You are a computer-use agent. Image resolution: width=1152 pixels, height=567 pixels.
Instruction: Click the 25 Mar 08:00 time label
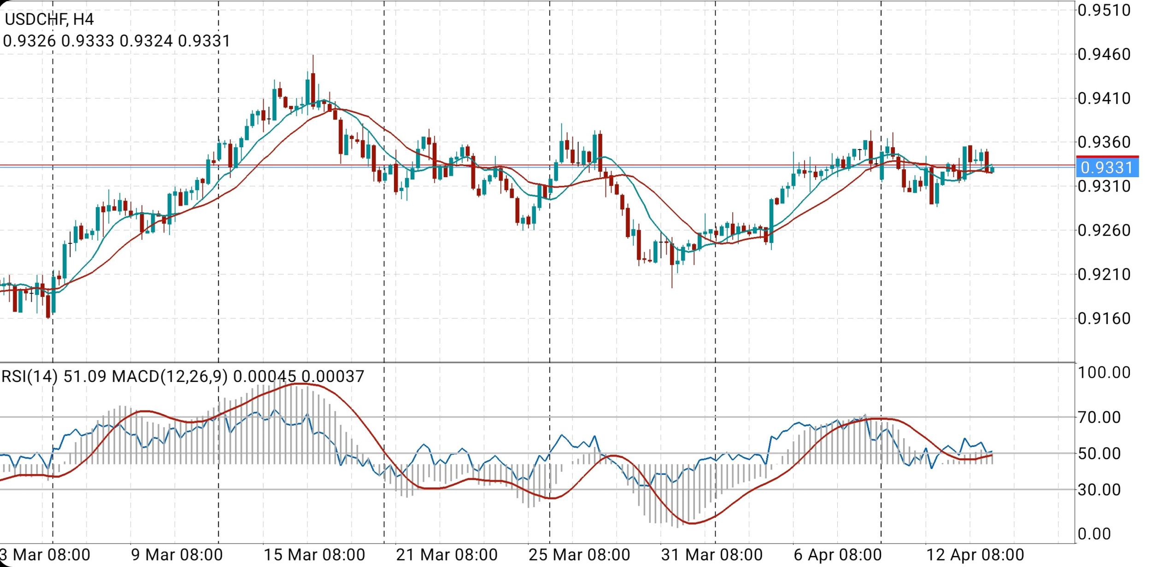tap(579, 555)
